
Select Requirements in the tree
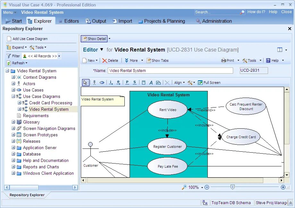pyautogui.click(x=36, y=116)
